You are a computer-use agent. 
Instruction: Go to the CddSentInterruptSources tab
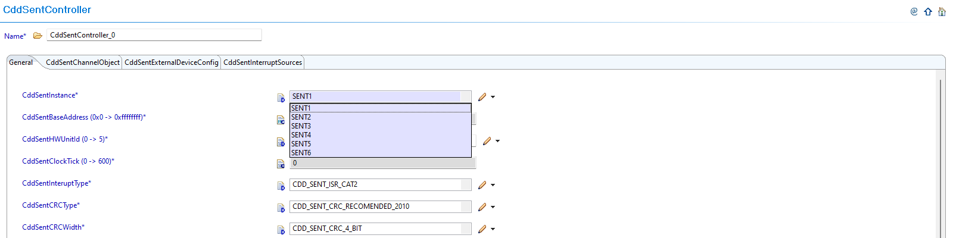coord(263,62)
